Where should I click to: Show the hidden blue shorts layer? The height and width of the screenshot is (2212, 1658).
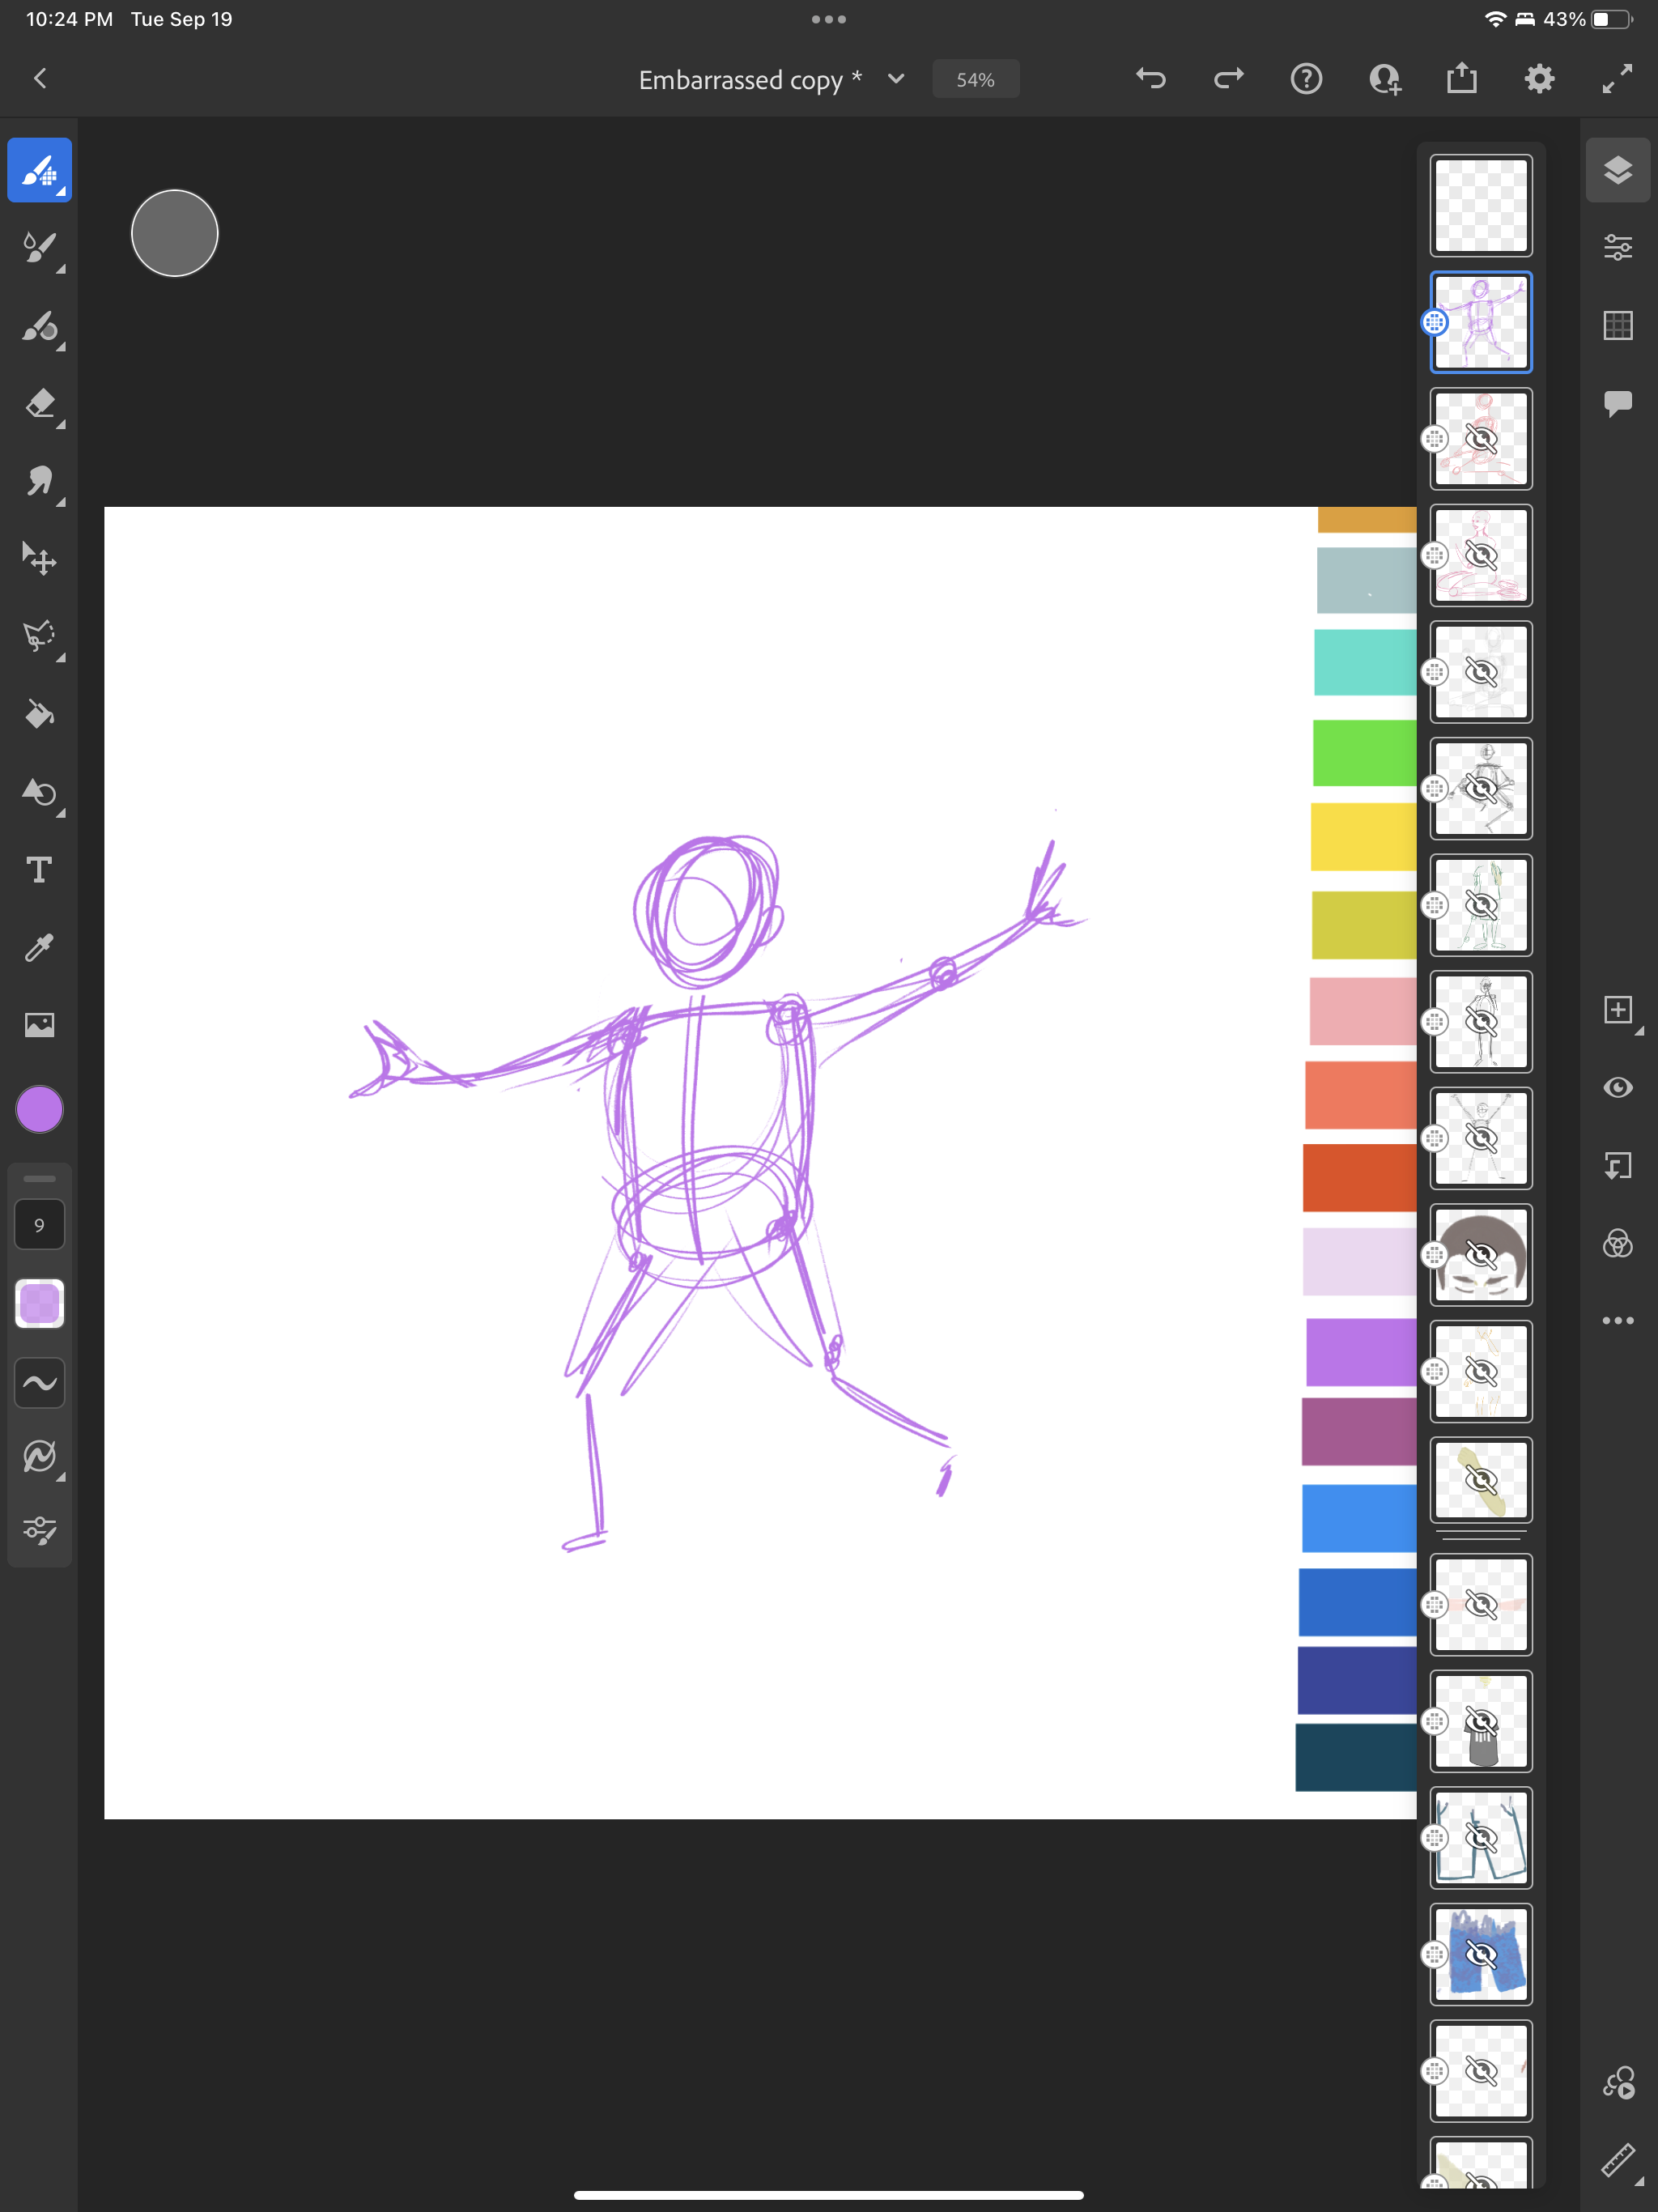click(1480, 1954)
